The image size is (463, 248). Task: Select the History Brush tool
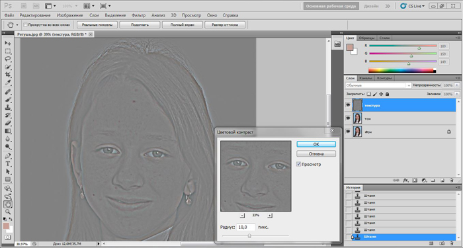pyautogui.click(x=8, y=115)
